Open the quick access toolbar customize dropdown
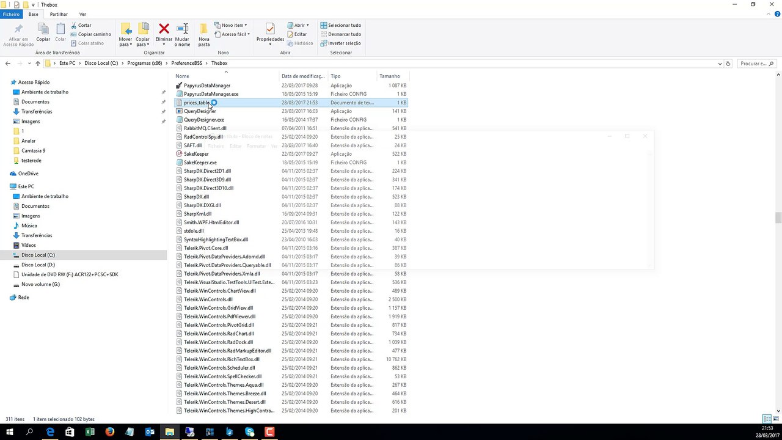782x440 pixels. coord(32,5)
